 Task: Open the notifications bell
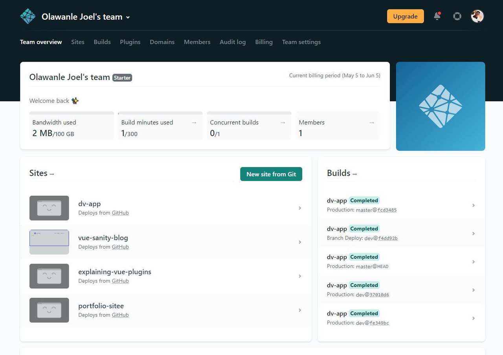tap(437, 16)
